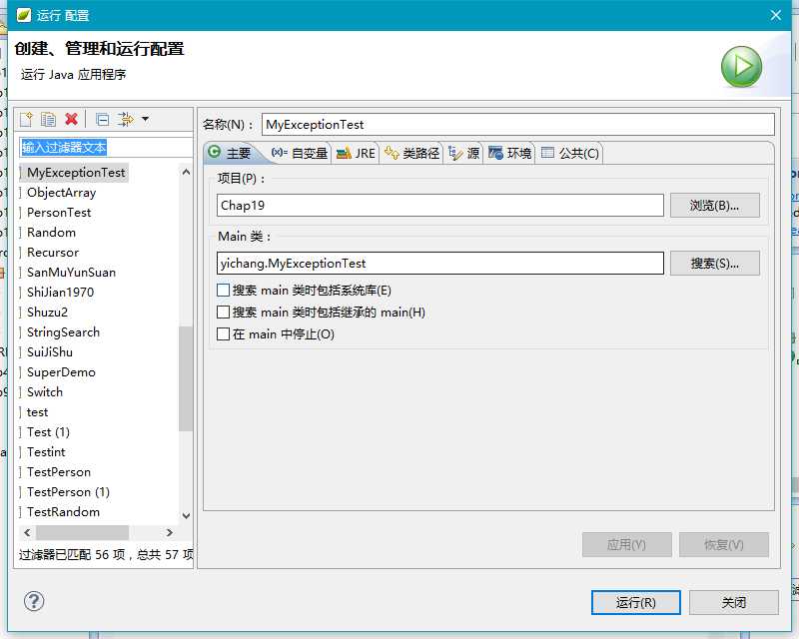Toggle include inherited main when searching
This screenshot has height=639, width=799.
pos(223,312)
